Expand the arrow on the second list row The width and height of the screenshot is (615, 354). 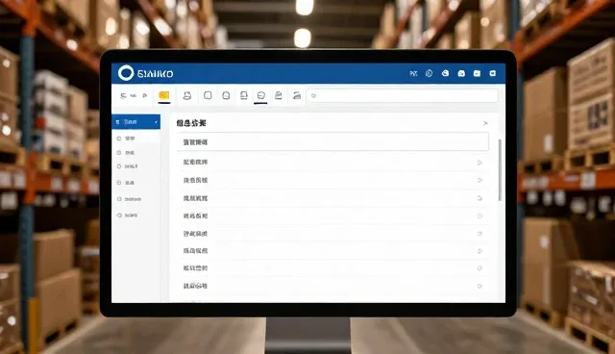480,181
